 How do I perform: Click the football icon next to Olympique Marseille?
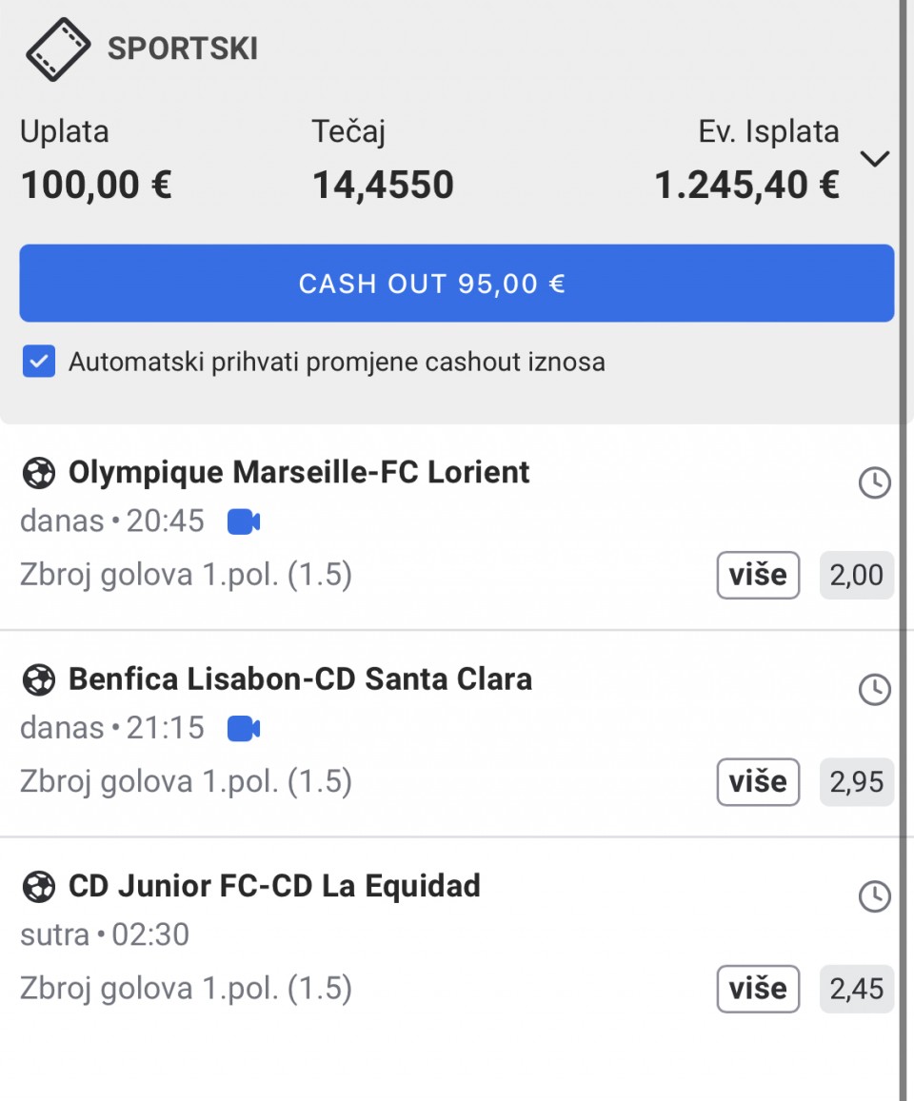coord(39,473)
